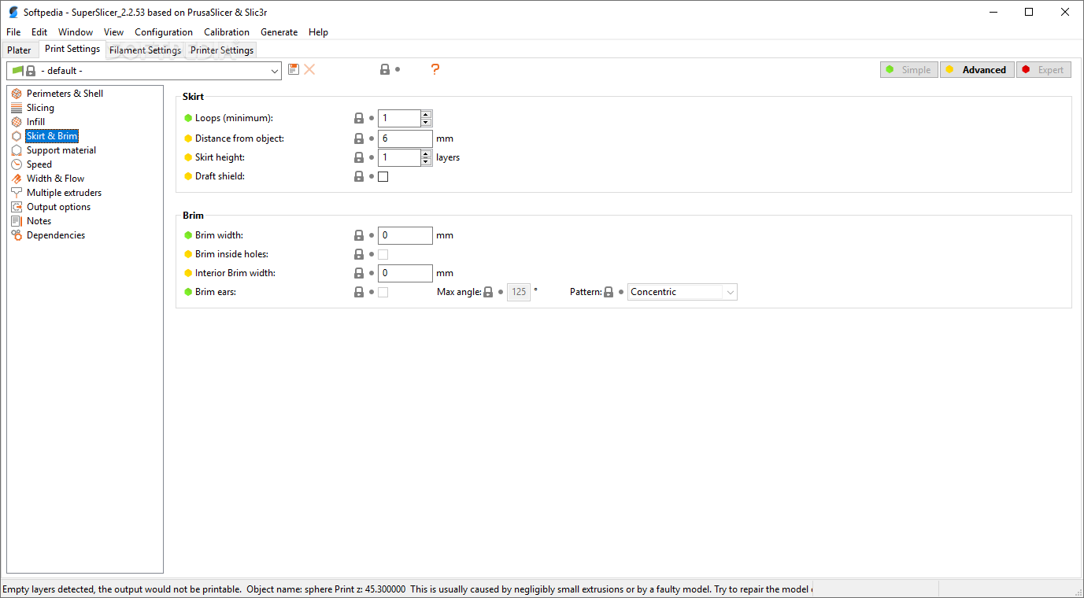Click the Notes page icon
This screenshot has height=598, width=1084.
click(x=17, y=221)
